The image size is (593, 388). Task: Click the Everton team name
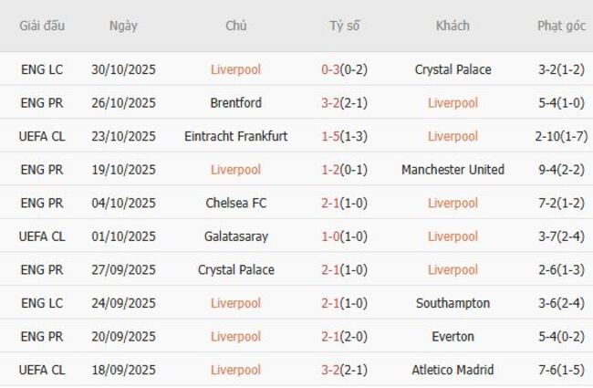453,337
